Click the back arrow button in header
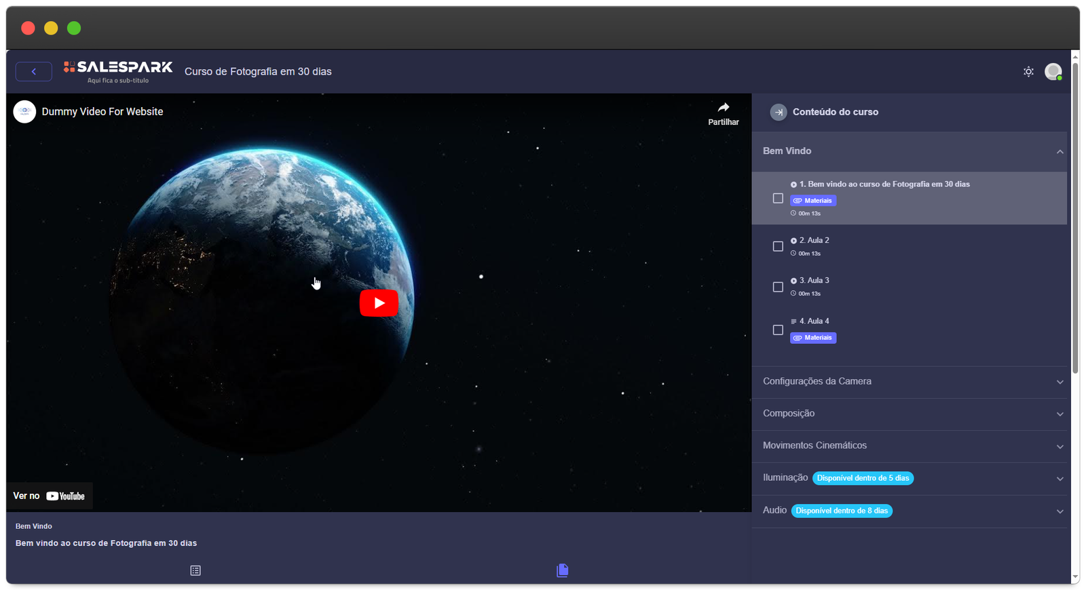The height and width of the screenshot is (590, 1086). click(34, 71)
